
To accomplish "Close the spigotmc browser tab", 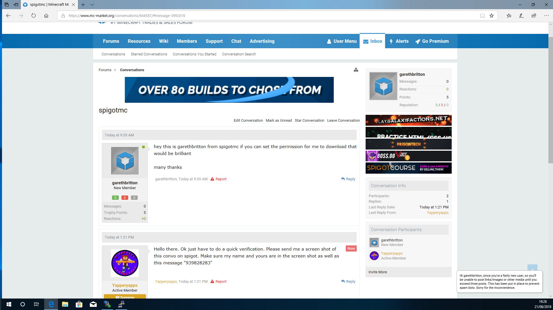I will click(73, 5).
